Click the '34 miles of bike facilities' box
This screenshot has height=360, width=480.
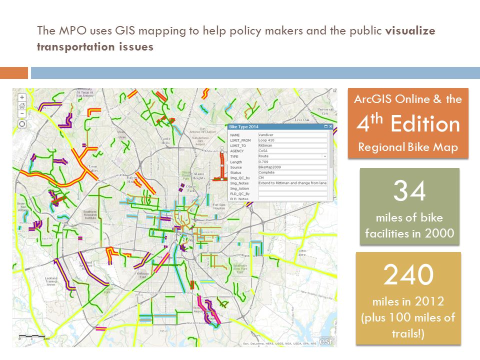pos(409,206)
